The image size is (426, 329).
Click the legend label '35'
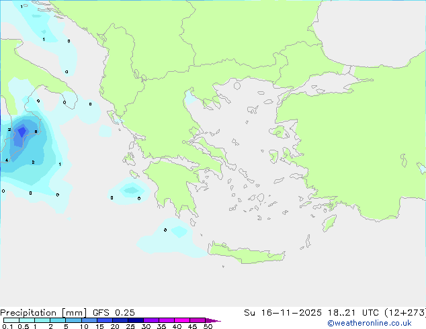point(161,326)
